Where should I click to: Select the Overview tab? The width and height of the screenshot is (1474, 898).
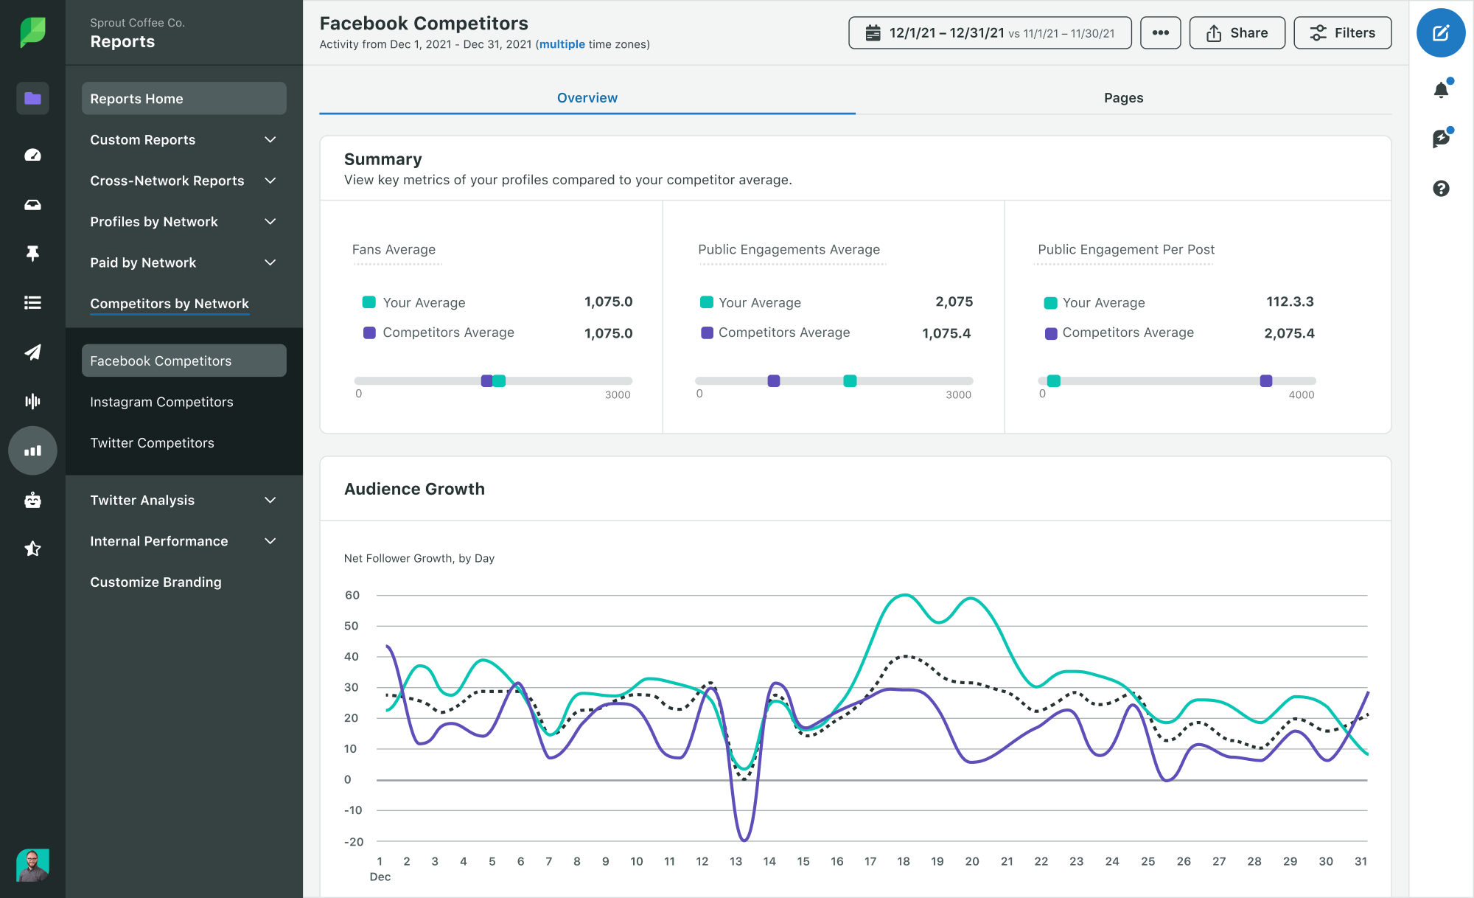point(587,98)
